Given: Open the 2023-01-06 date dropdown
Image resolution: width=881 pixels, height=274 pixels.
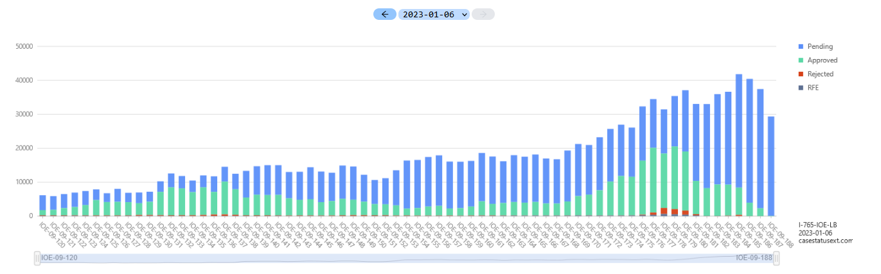Looking at the screenshot, I should coord(433,14).
